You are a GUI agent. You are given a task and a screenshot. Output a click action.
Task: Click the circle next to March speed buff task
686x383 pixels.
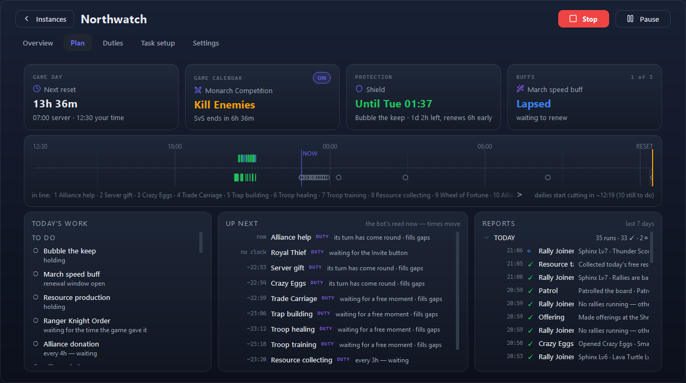(x=36, y=274)
